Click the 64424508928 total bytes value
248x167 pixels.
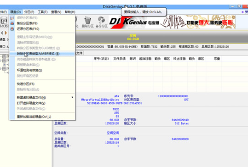click(x=180, y=139)
